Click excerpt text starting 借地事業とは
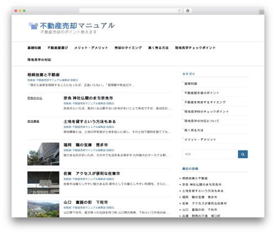The image size is (276, 234). [117, 132]
